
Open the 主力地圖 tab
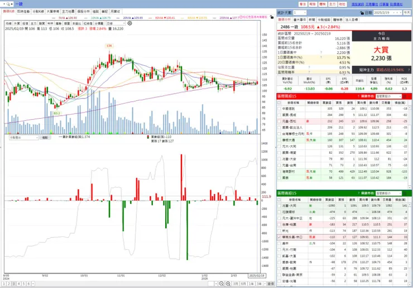pyautogui.click(x=68, y=11)
